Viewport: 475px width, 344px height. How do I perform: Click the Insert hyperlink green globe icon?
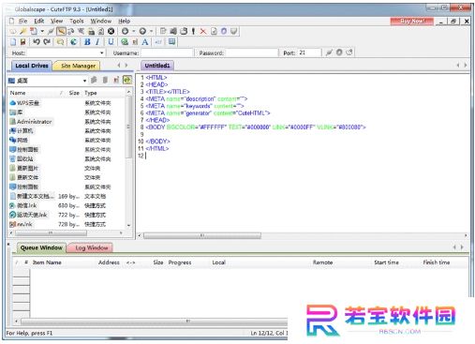click(125, 42)
